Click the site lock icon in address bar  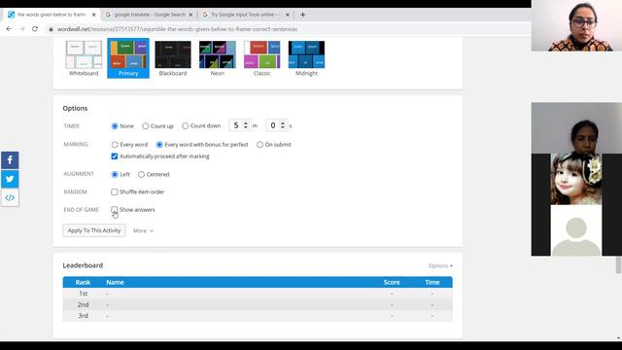(51, 29)
